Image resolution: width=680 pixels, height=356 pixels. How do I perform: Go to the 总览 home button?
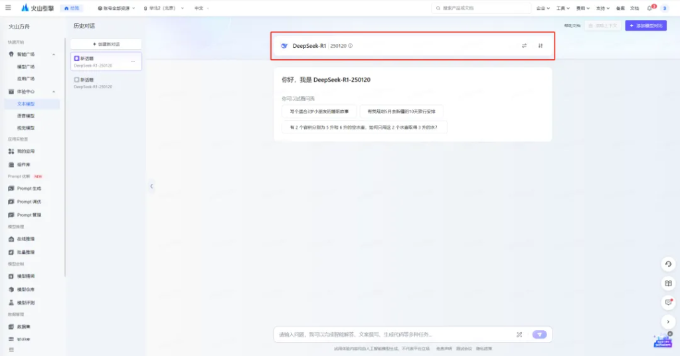click(x=72, y=8)
